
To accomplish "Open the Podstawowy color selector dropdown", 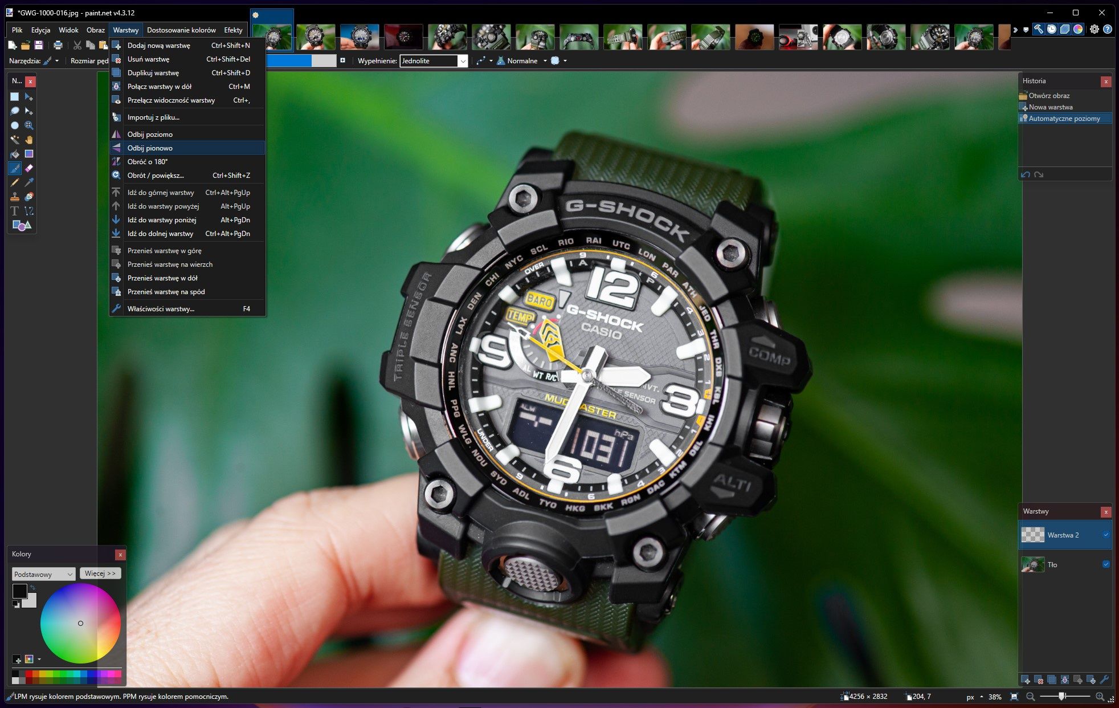I will tap(43, 574).
